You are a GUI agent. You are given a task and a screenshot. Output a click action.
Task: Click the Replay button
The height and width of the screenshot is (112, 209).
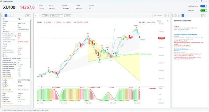68,16
